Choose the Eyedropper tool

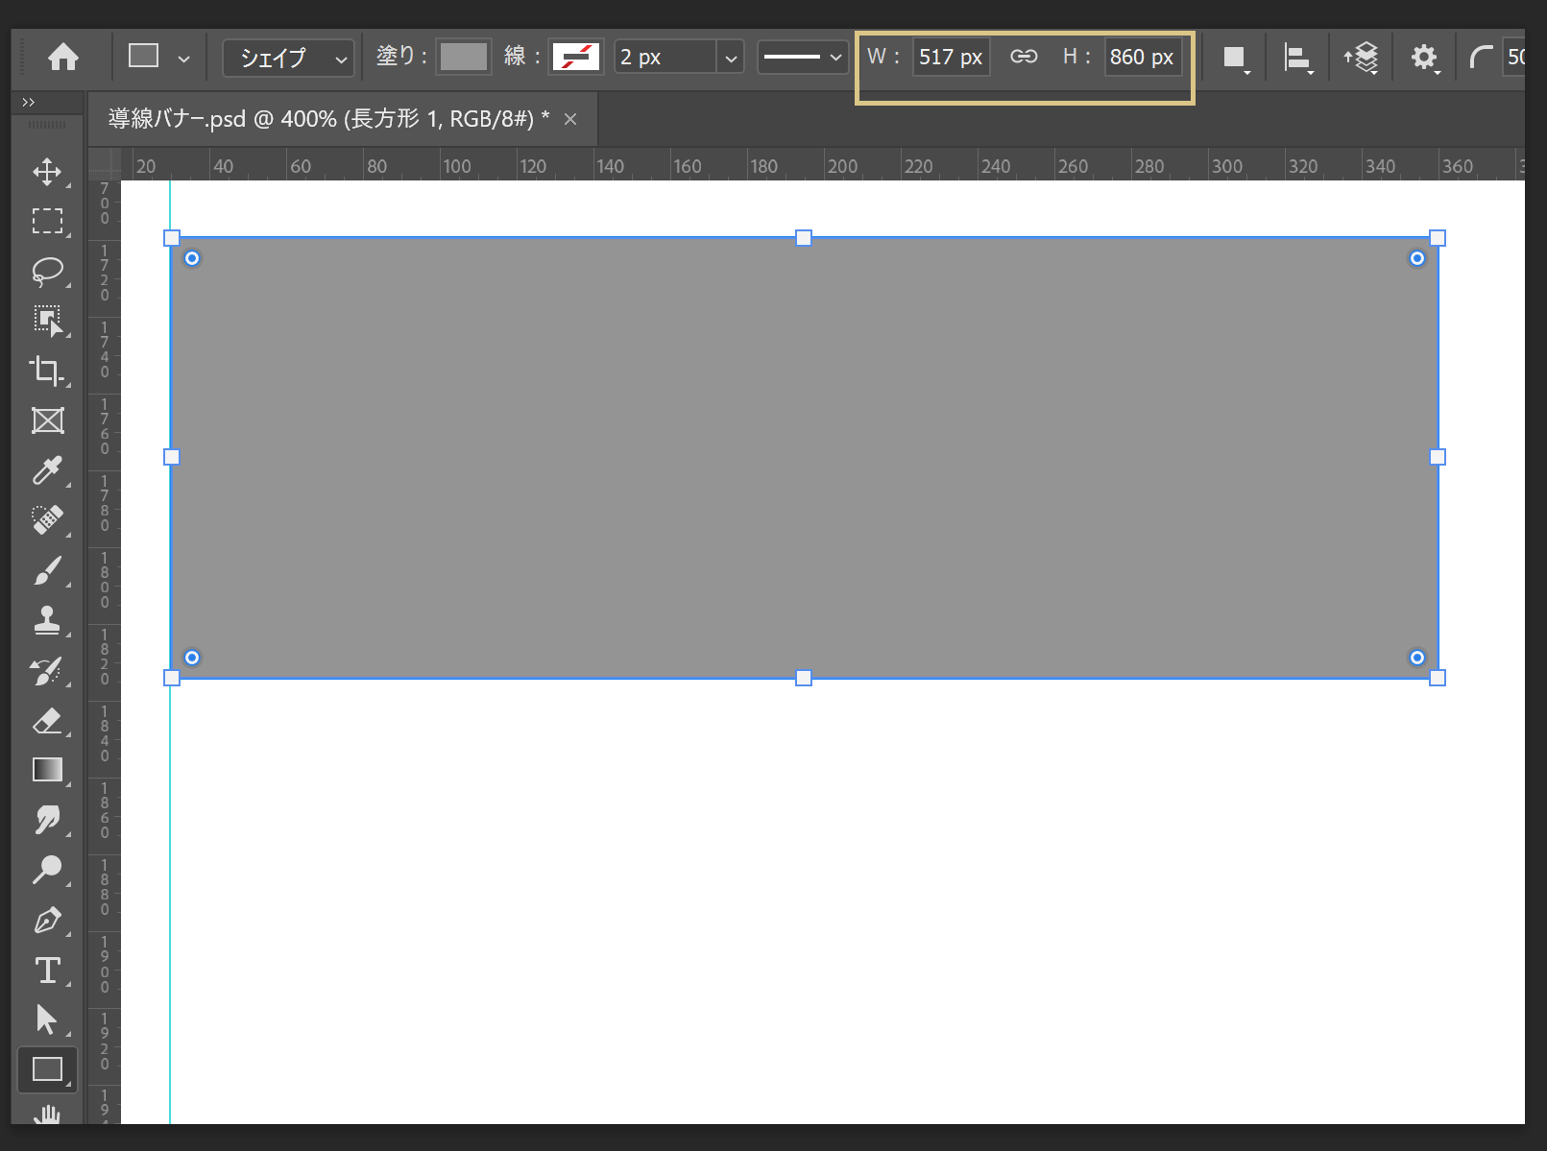click(x=48, y=470)
